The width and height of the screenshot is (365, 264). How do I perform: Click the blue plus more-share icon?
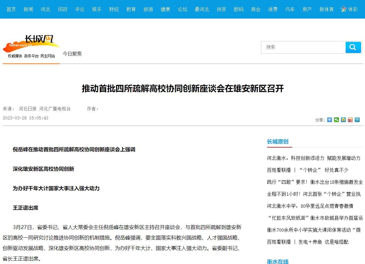[x=330, y=120]
